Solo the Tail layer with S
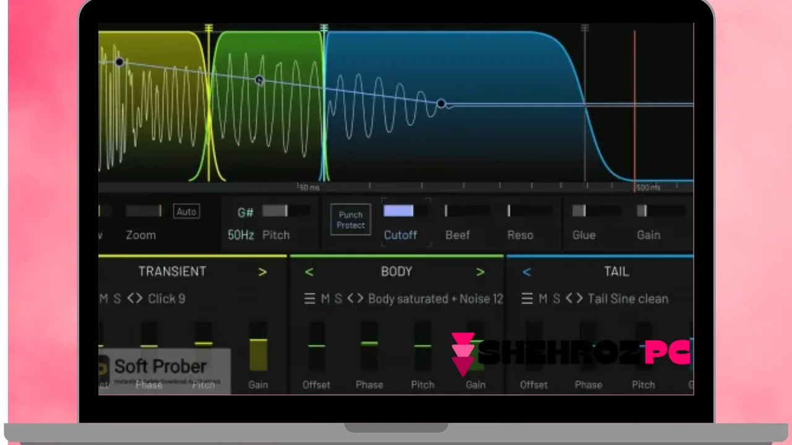This screenshot has height=445, width=792. (x=556, y=299)
